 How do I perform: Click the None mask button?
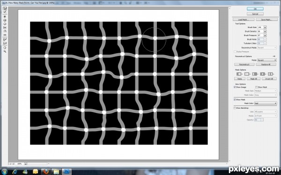click(x=240, y=79)
